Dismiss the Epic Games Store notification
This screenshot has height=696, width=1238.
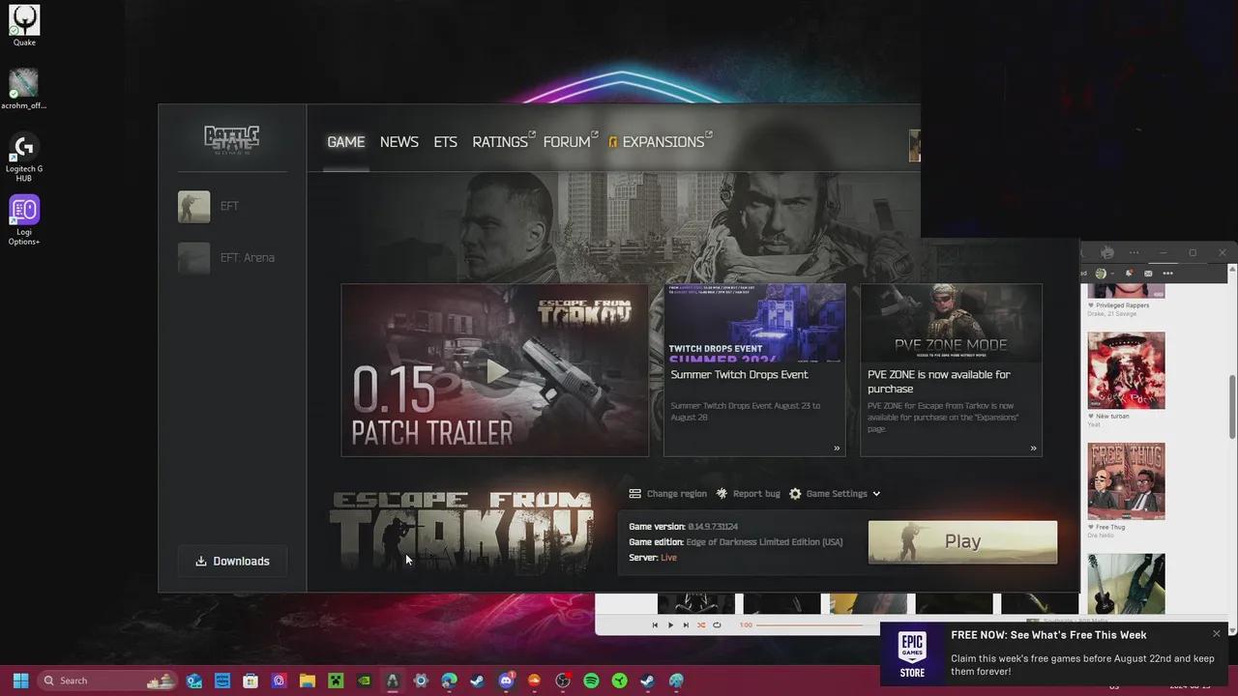[x=1217, y=634]
